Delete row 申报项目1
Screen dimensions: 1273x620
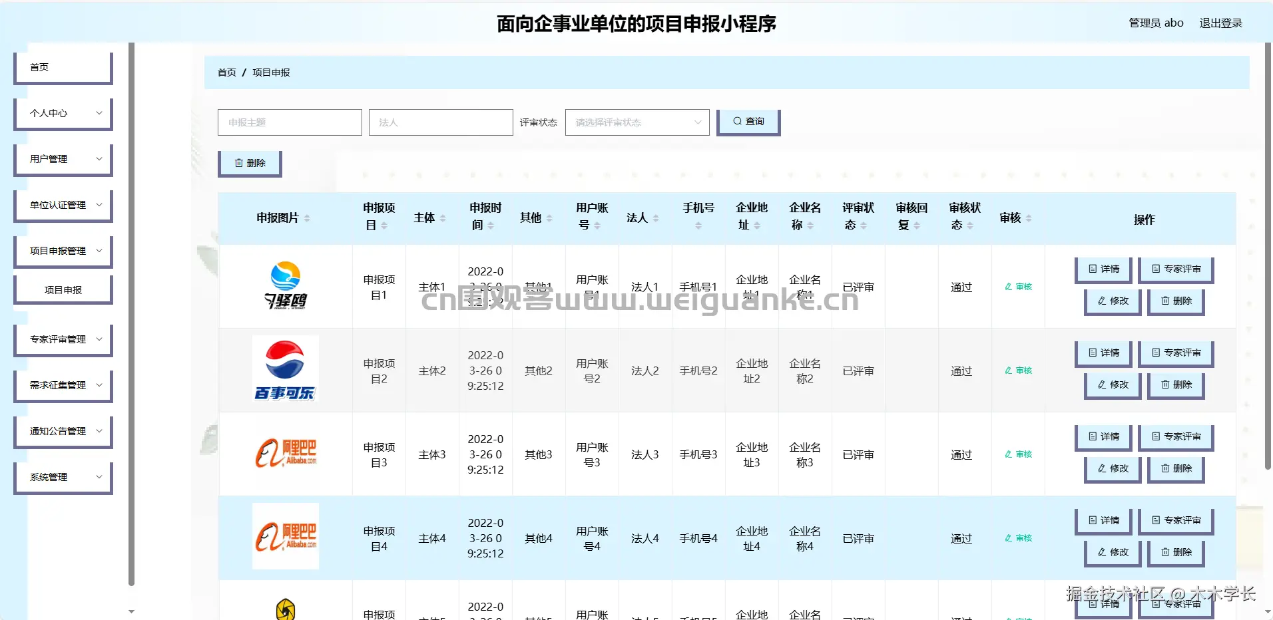(x=1176, y=301)
